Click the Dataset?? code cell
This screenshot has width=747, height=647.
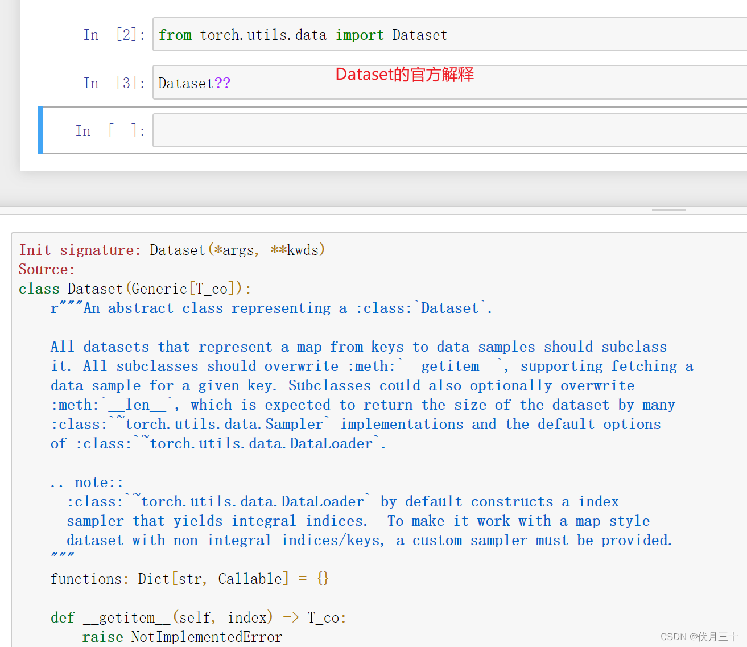tap(449, 83)
